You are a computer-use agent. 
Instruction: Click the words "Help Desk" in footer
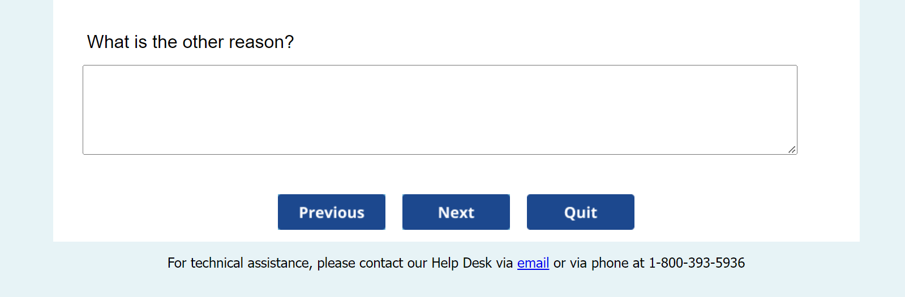point(461,263)
